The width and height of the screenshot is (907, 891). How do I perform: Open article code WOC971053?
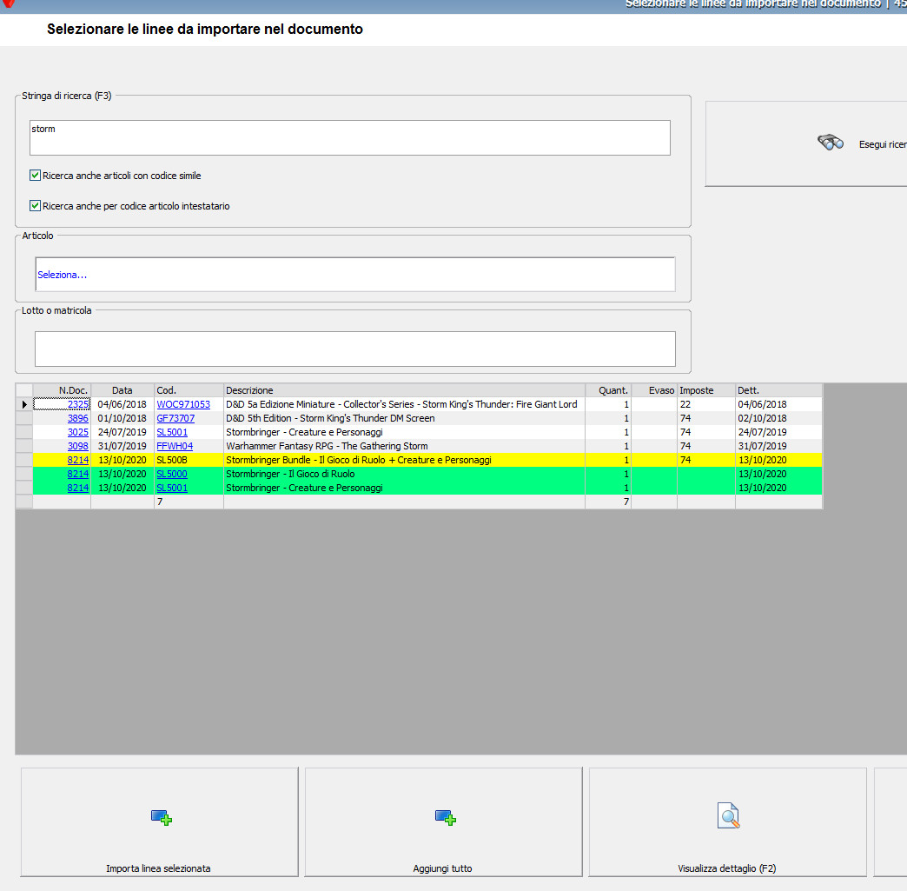pos(183,404)
